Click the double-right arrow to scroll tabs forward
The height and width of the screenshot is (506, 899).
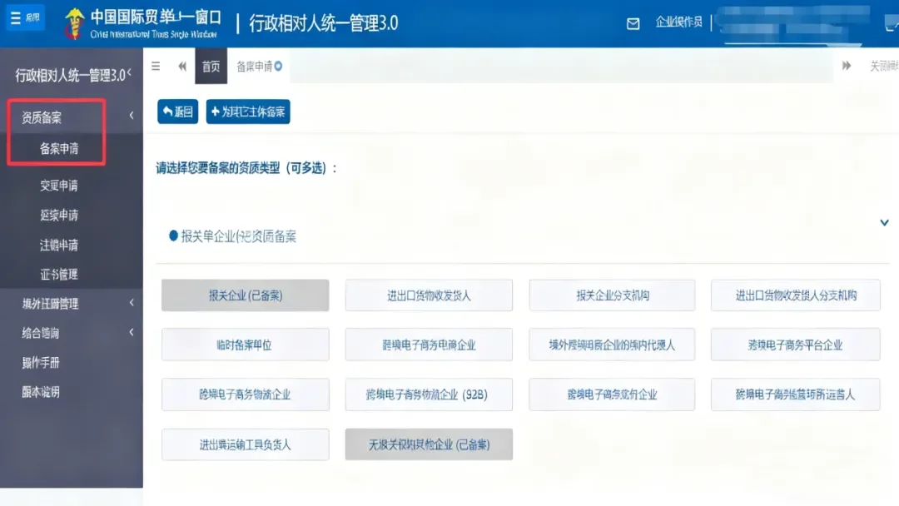click(x=847, y=66)
